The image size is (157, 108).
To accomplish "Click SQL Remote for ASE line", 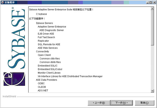I will [49, 44].
